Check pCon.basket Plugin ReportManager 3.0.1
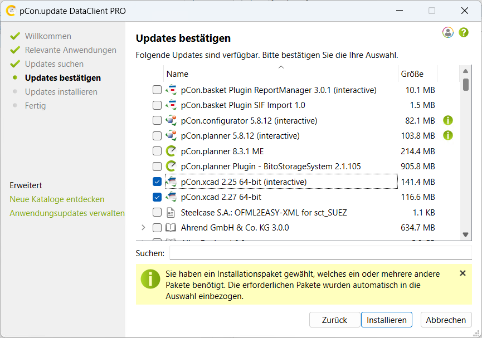 tap(157, 90)
